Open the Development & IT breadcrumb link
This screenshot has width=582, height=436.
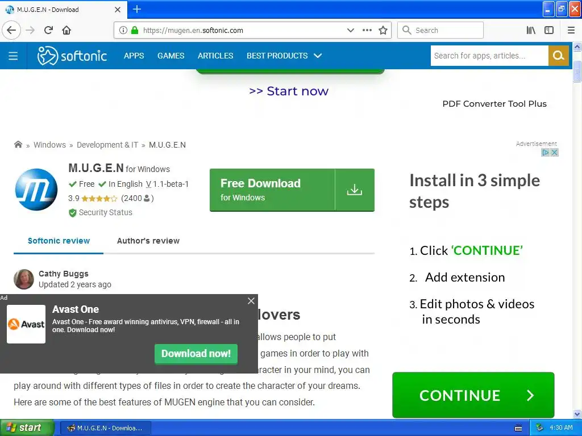(x=107, y=145)
